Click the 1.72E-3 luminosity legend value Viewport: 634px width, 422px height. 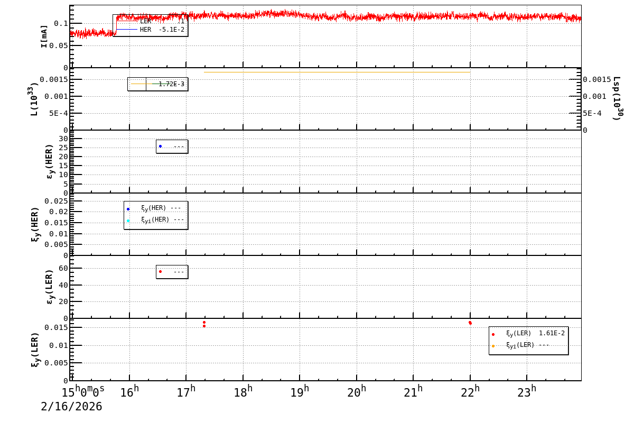(171, 84)
